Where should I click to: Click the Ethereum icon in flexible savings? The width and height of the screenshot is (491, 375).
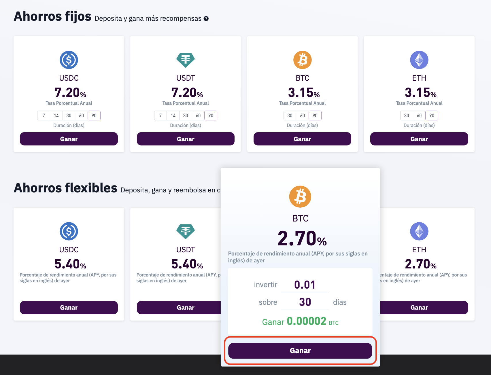[x=419, y=231]
